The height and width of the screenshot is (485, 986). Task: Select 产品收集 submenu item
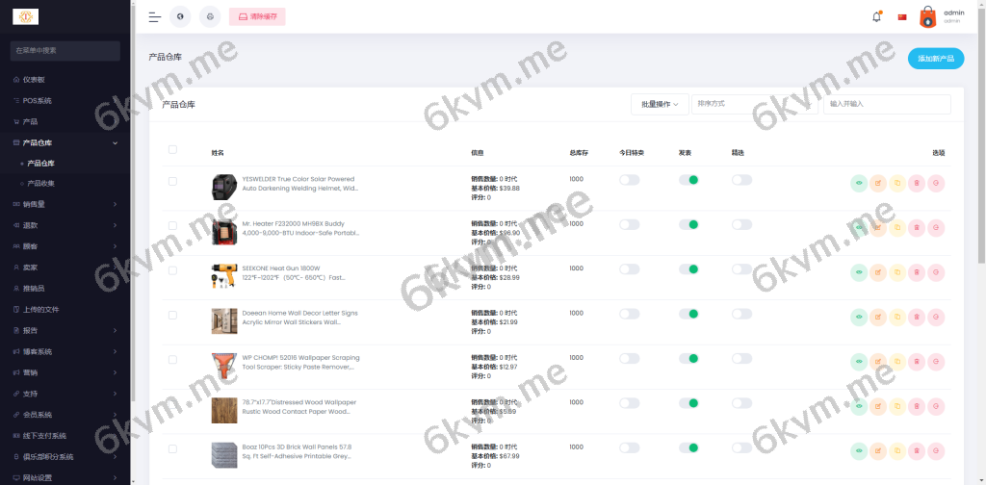[40, 183]
